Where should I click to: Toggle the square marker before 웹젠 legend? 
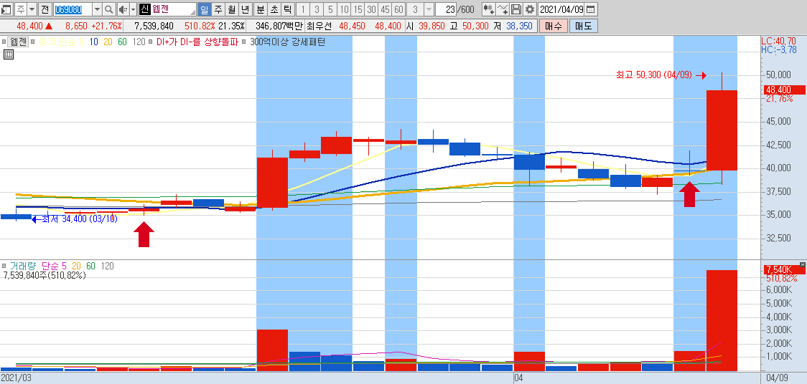pyautogui.click(x=4, y=42)
